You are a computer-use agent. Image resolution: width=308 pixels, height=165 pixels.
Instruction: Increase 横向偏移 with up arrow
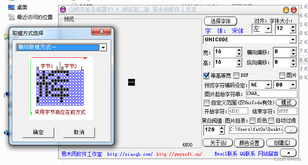tap(293, 50)
